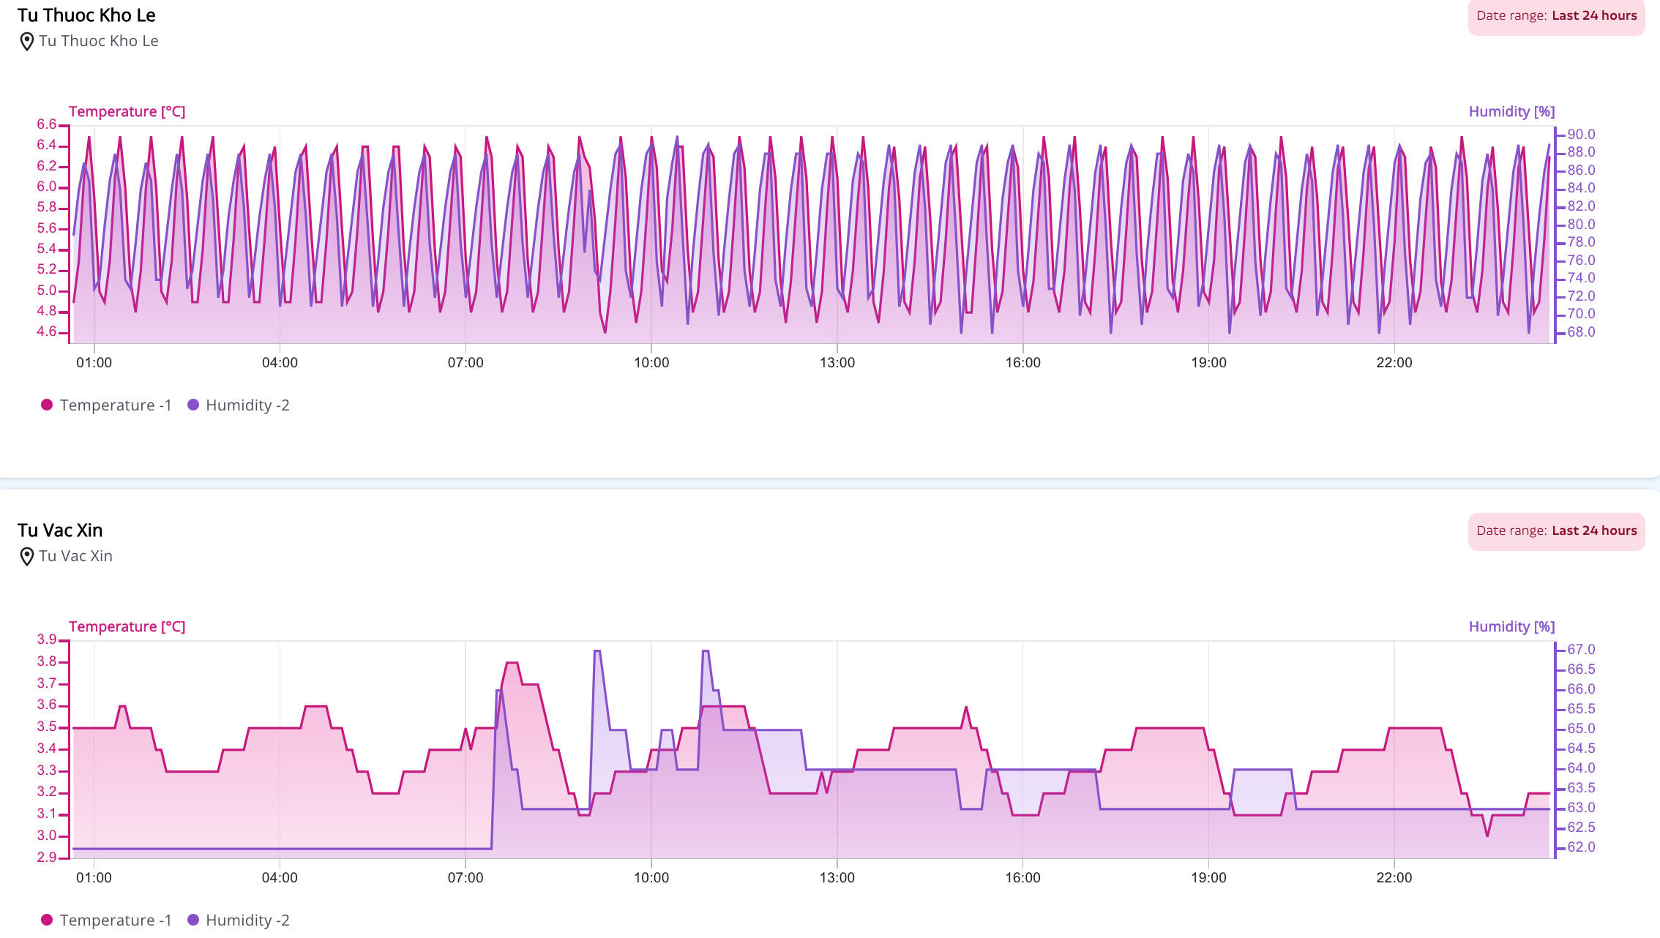This screenshot has width=1660, height=938.
Task: Toggle the Humidity -2 series in Tu Vac Xin chart legend
Action: [239, 920]
